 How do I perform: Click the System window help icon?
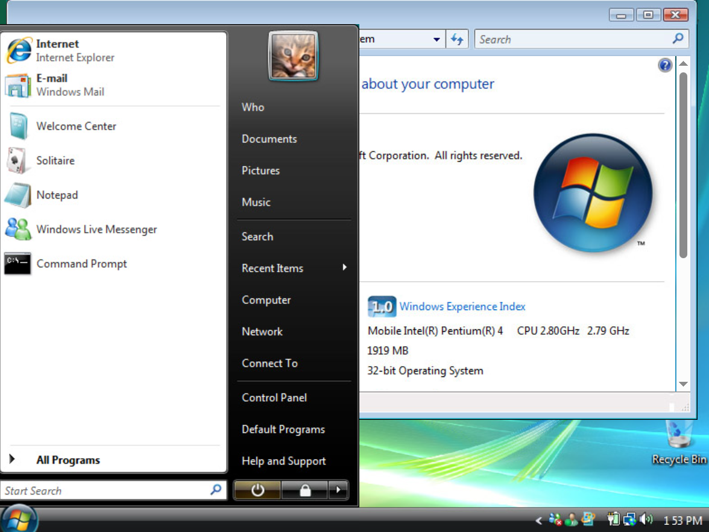[664, 66]
